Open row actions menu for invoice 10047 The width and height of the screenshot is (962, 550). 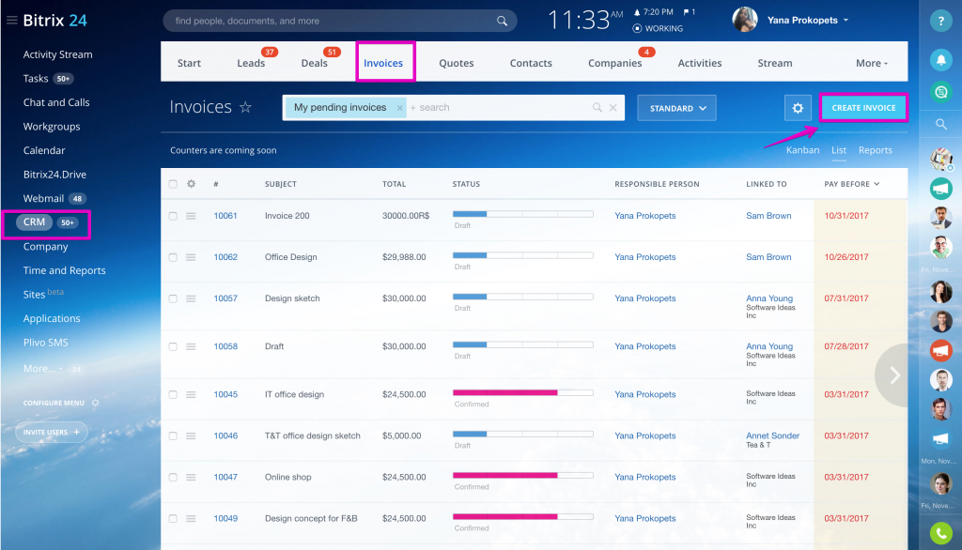(191, 477)
